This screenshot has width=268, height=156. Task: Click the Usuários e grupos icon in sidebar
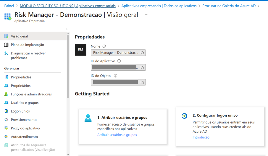click(x=6, y=103)
